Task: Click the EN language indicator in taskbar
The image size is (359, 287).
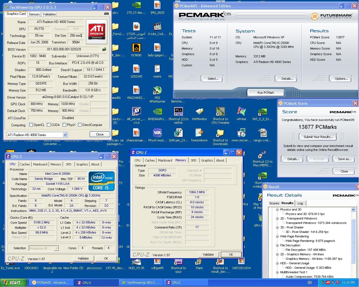Action: coord(310,283)
